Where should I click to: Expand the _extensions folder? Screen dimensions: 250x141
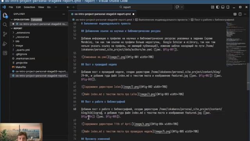pos(23,33)
